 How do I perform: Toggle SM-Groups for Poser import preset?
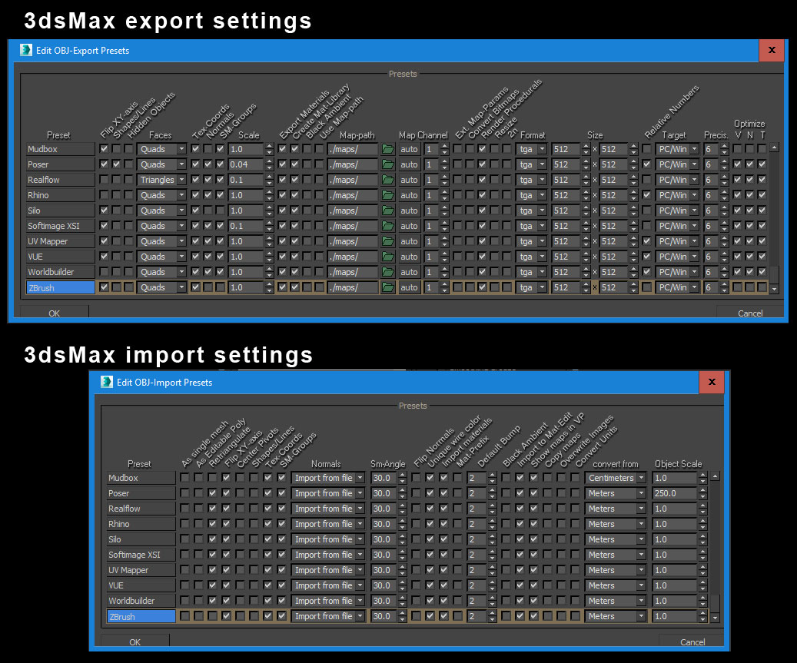click(281, 492)
